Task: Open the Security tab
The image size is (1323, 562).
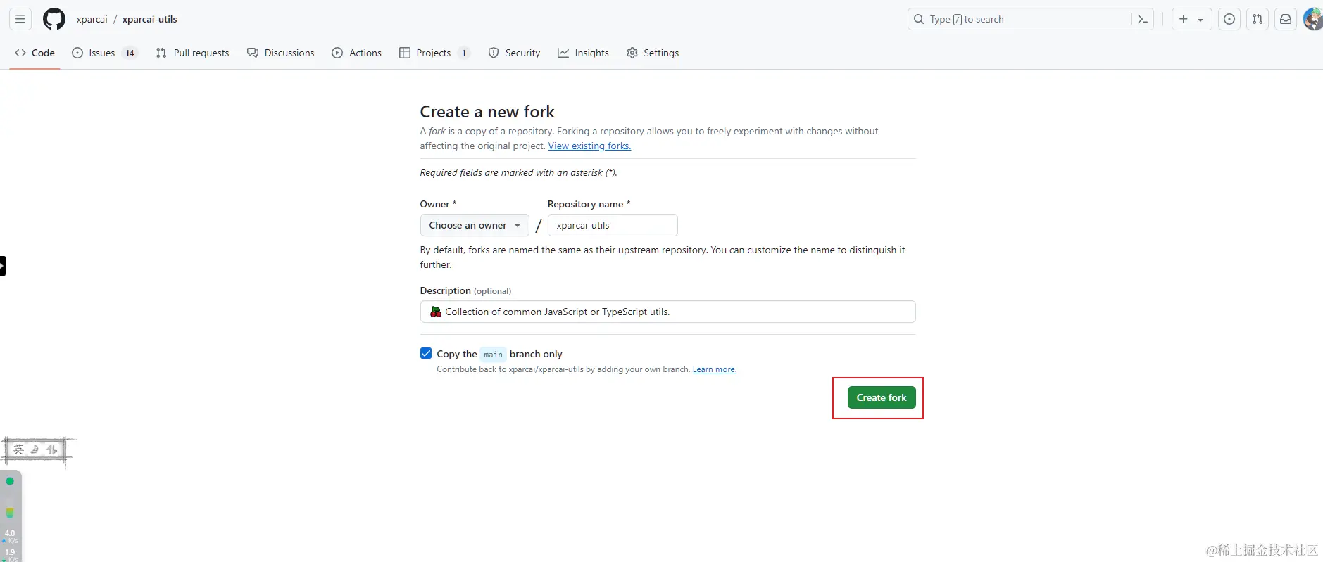Action: tap(514, 53)
